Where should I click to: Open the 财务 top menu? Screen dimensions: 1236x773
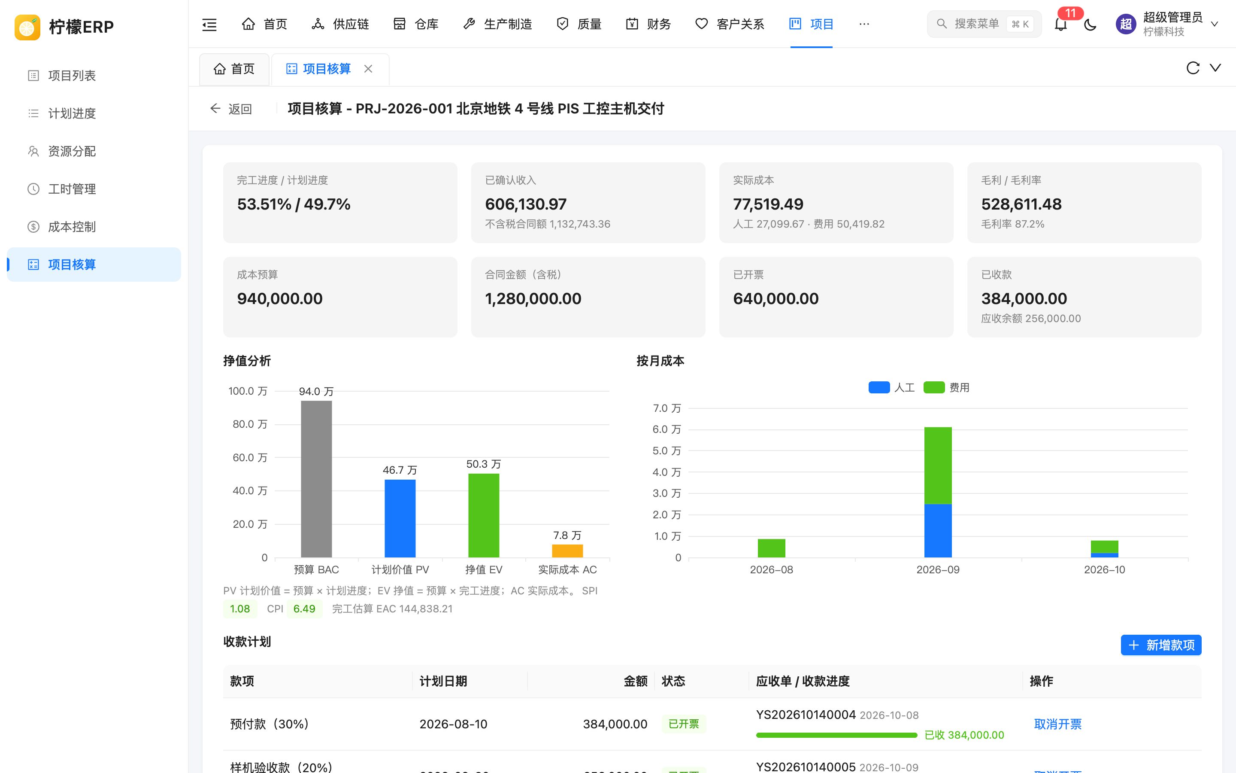click(648, 24)
